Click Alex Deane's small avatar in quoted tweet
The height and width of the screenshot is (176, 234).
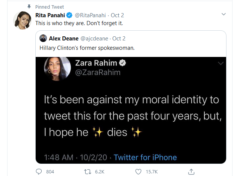coord(43,39)
